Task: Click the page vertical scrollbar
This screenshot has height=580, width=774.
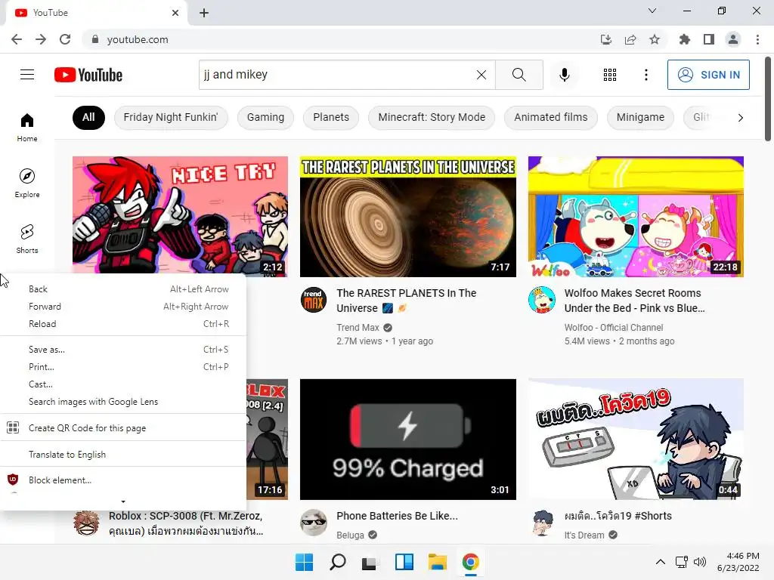Action: [768, 99]
